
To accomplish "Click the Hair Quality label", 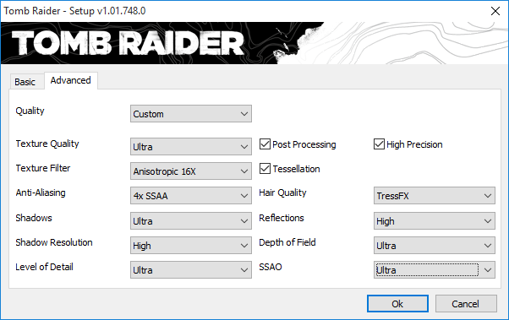I will tap(282, 193).
